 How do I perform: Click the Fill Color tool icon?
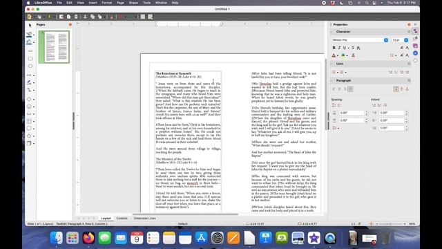point(29,42)
